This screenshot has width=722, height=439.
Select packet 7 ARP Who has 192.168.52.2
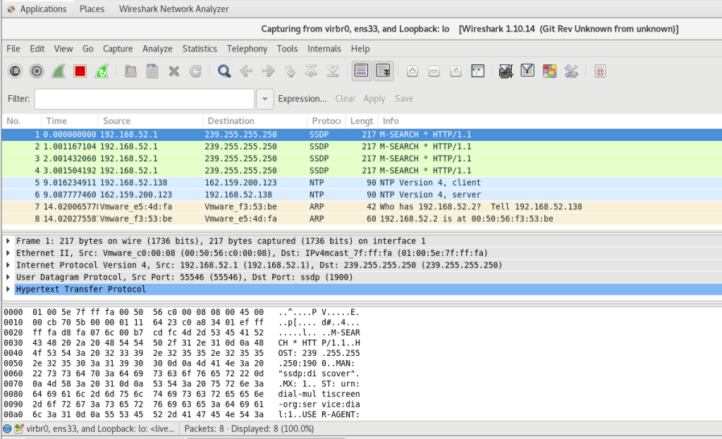tap(362, 206)
